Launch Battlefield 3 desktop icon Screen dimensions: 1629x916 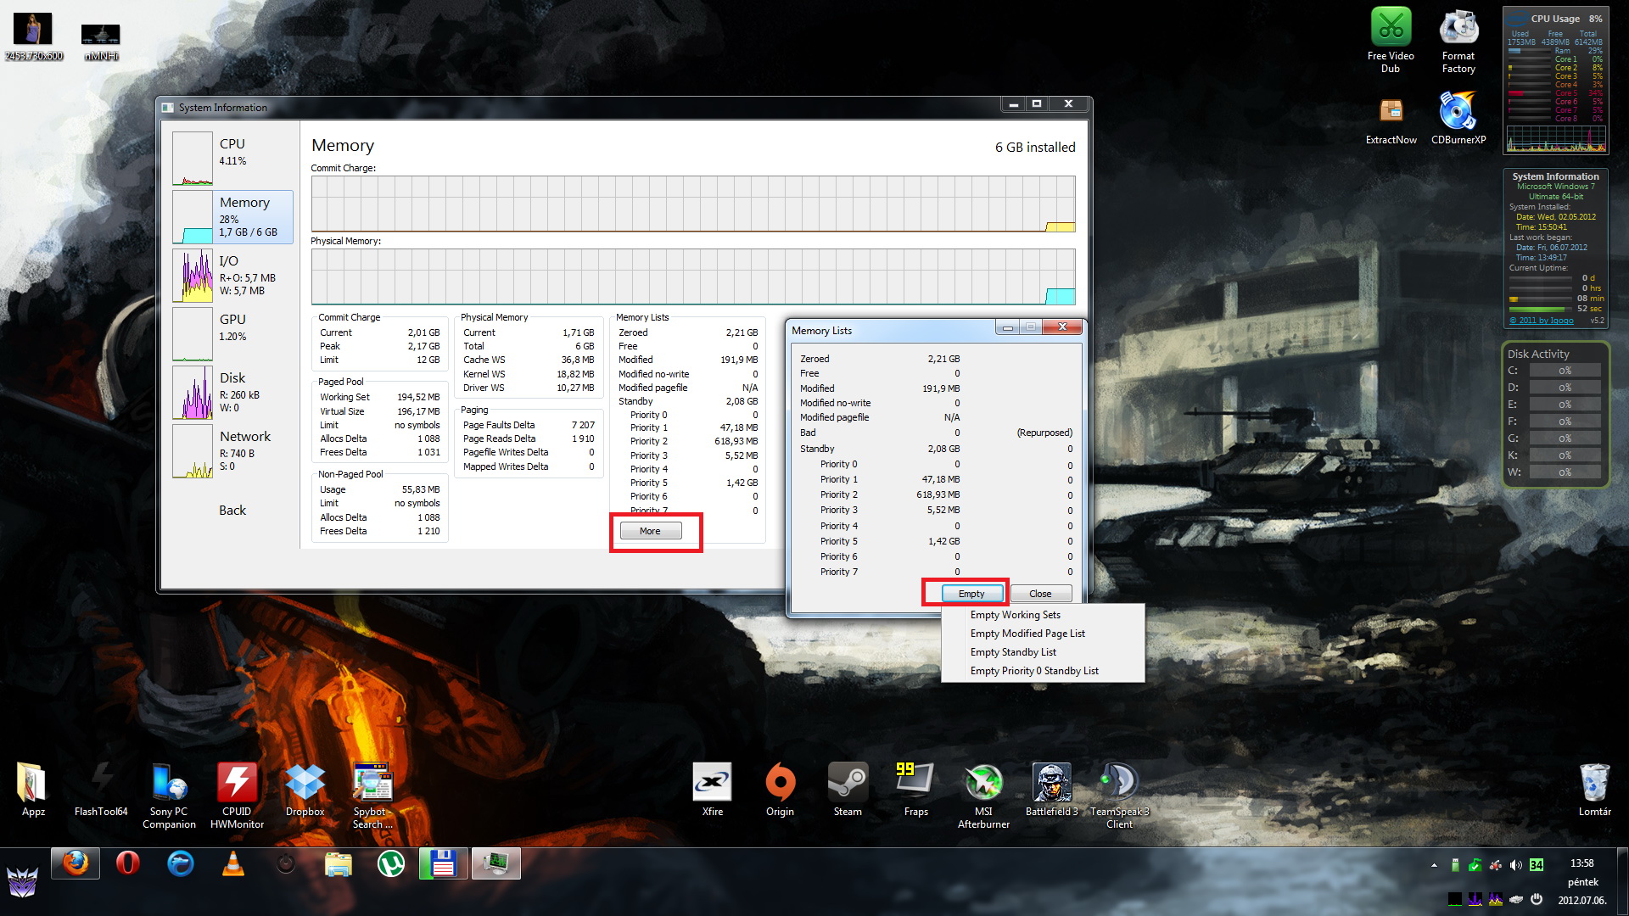point(1051,790)
